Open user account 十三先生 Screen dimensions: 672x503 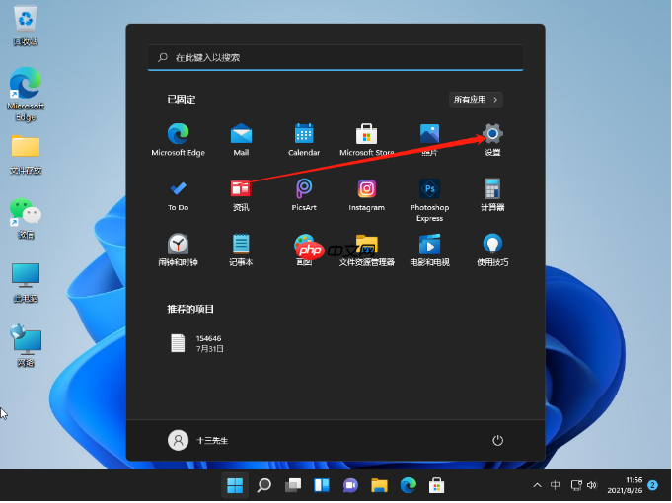[198, 441]
